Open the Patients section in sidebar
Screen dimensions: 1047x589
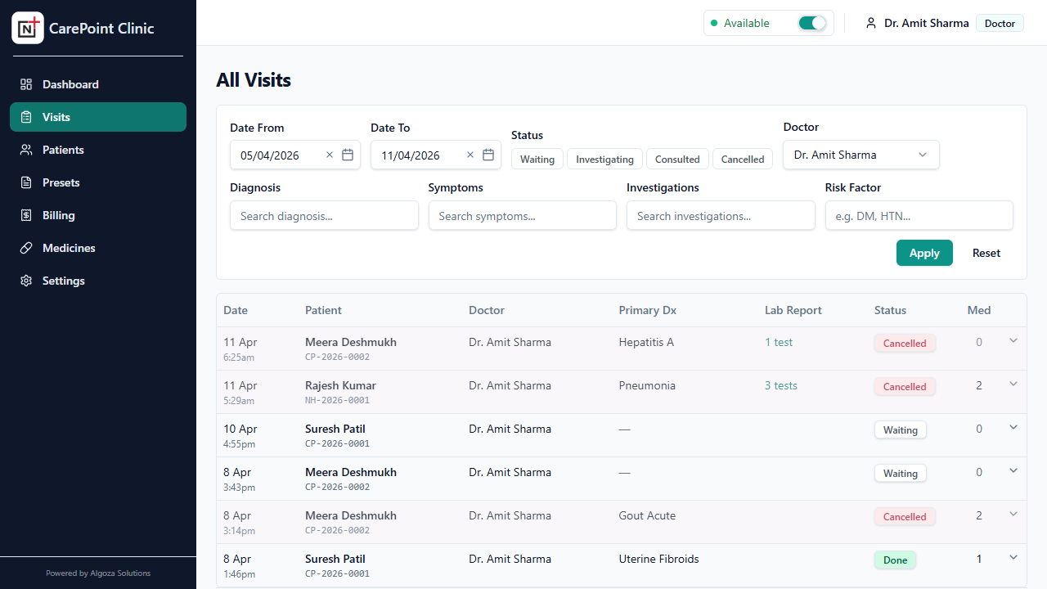coord(63,150)
